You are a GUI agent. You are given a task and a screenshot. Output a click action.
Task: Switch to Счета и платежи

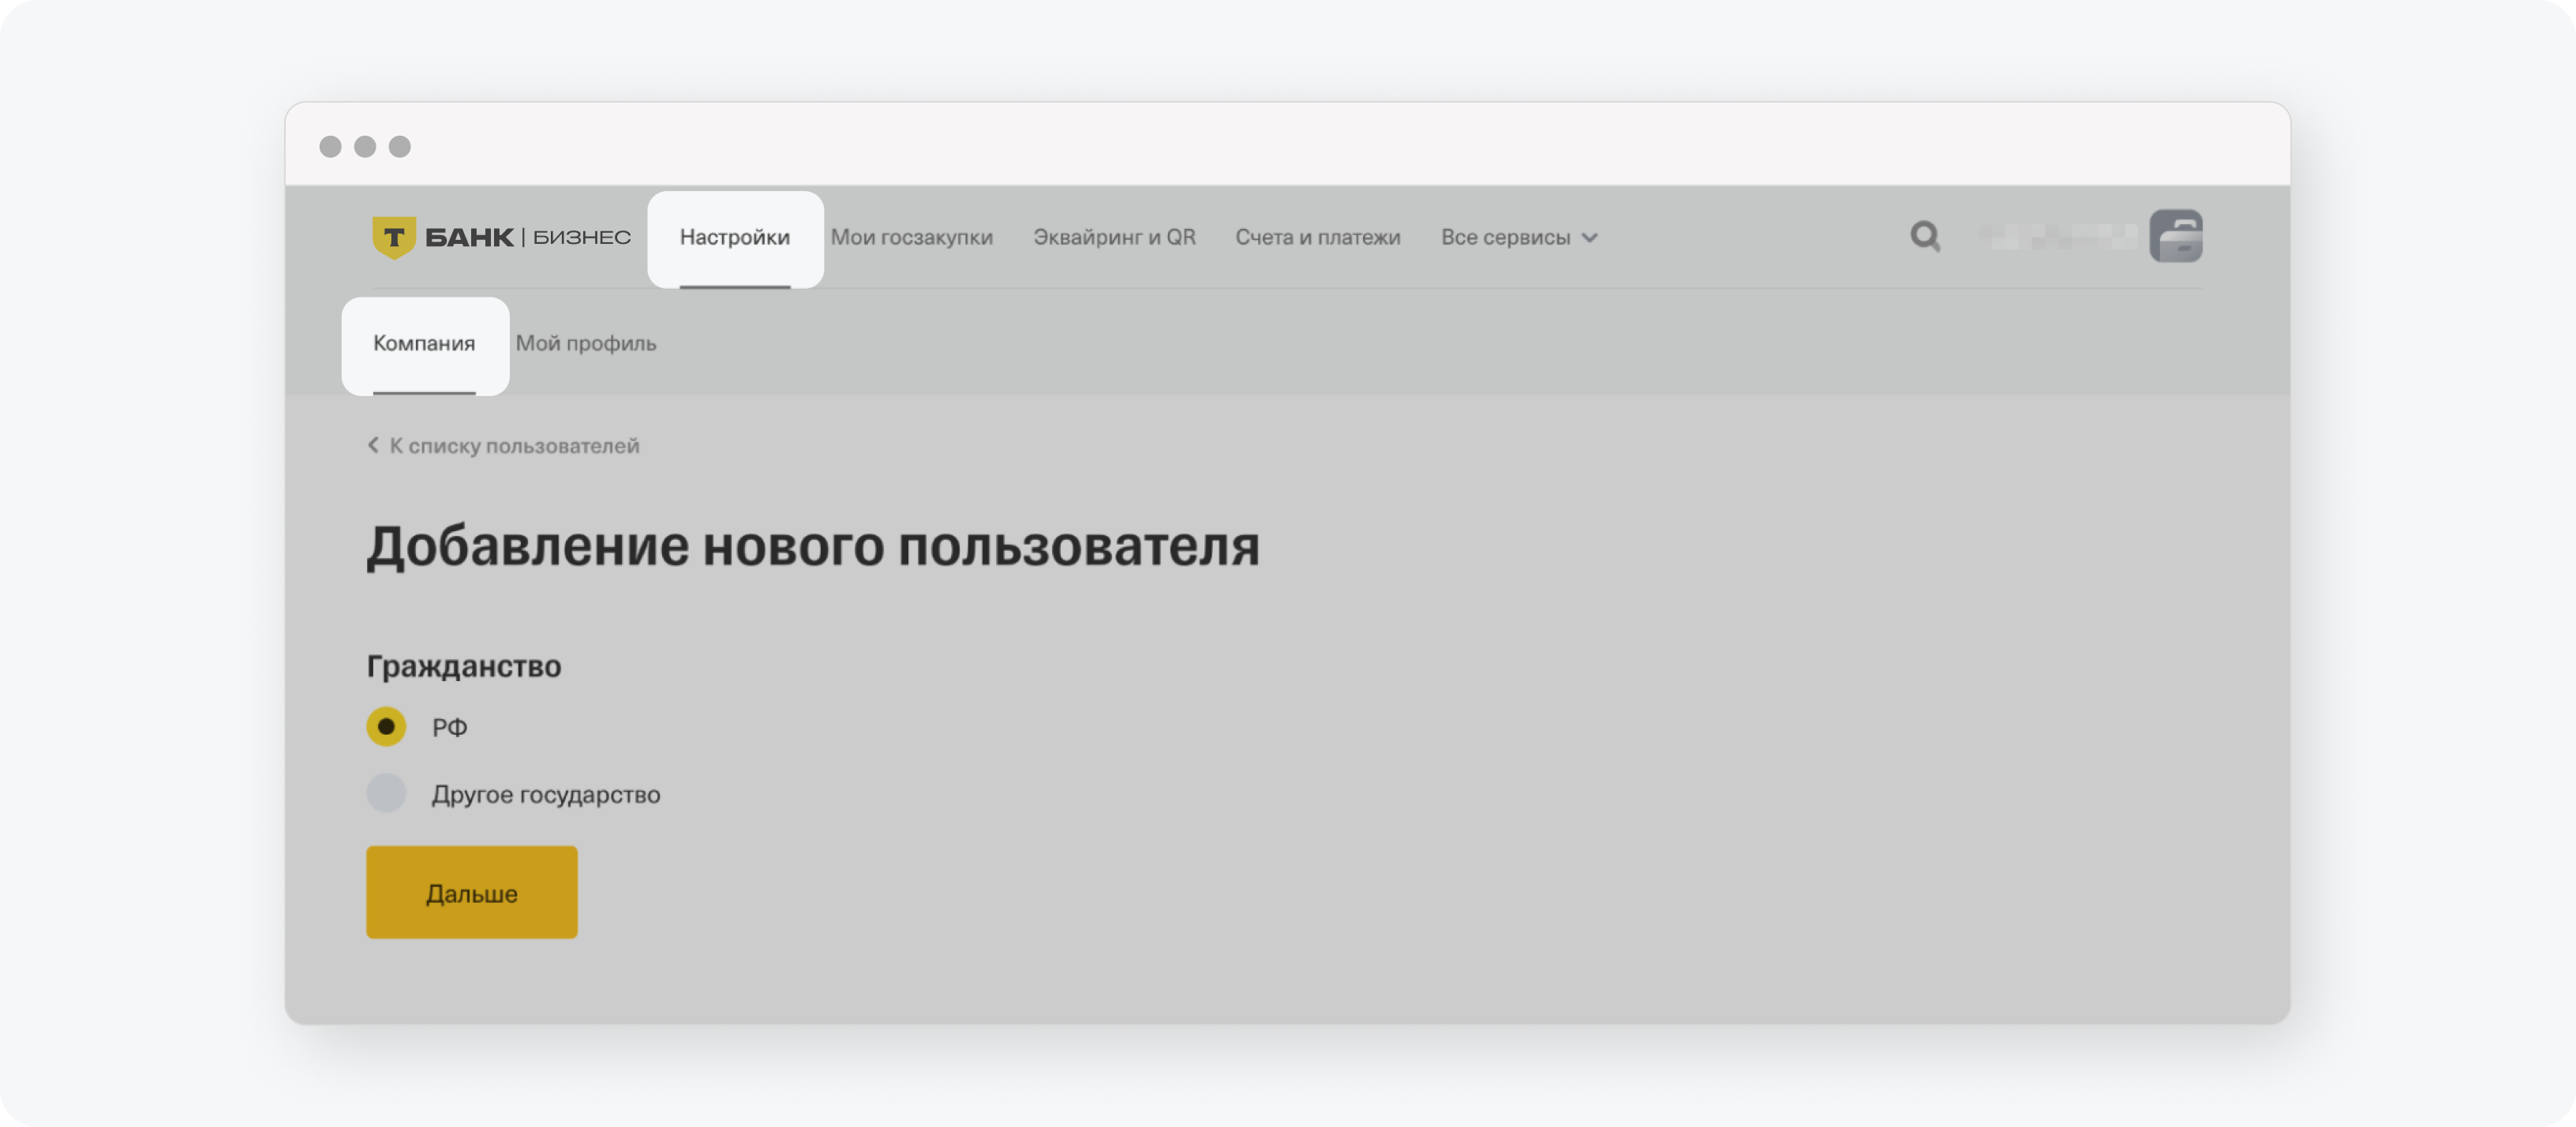1317,237
